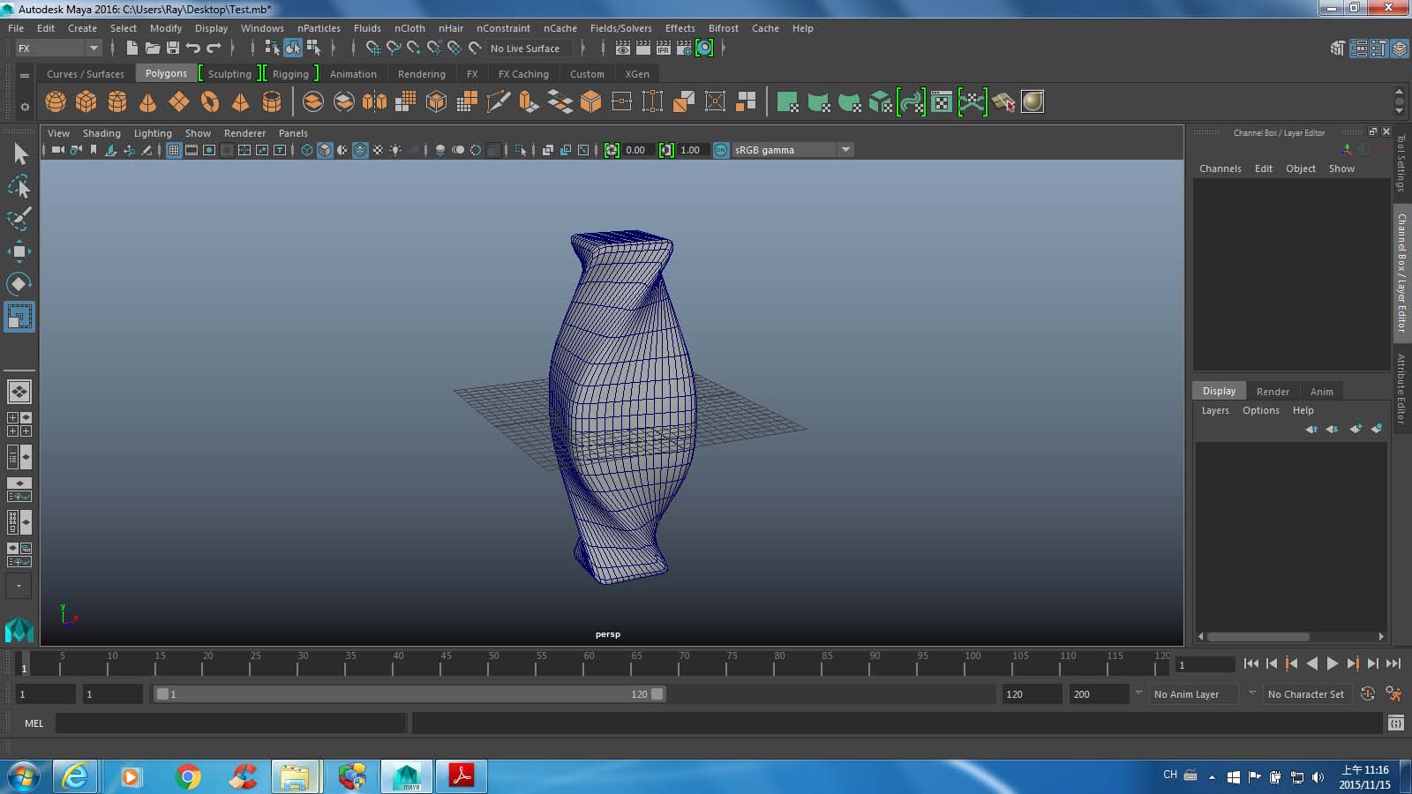Switch to the Sculpting shelf tab

(229, 73)
